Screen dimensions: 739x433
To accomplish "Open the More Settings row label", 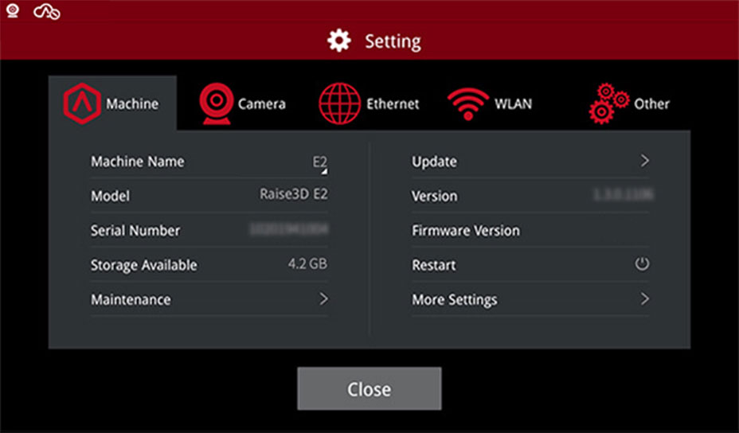I will pyautogui.click(x=455, y=300).
